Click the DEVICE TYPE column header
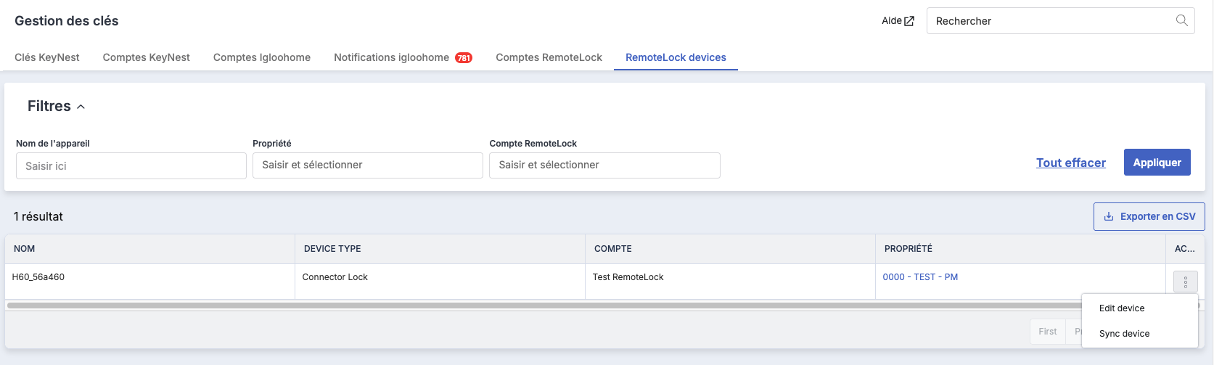 (x=440, y=249)
